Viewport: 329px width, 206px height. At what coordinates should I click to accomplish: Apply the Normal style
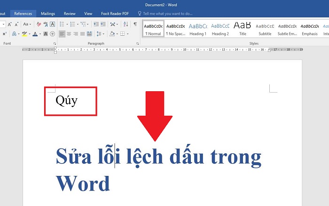coord(153,29)
